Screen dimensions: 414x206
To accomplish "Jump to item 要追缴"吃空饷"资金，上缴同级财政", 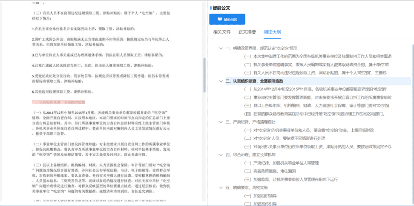I will (309, 130).
